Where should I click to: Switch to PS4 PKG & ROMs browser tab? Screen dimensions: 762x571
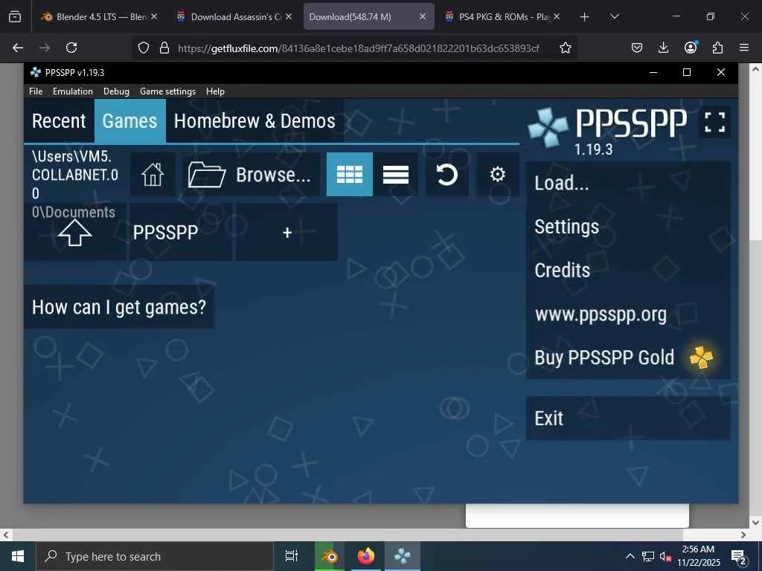pyautogui.click(x=503, y=16)
